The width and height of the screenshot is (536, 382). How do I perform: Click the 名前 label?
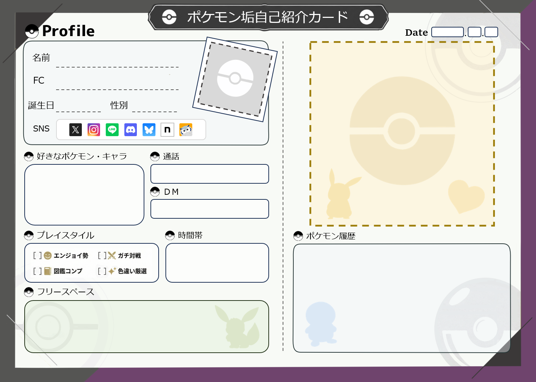(41, 58)
